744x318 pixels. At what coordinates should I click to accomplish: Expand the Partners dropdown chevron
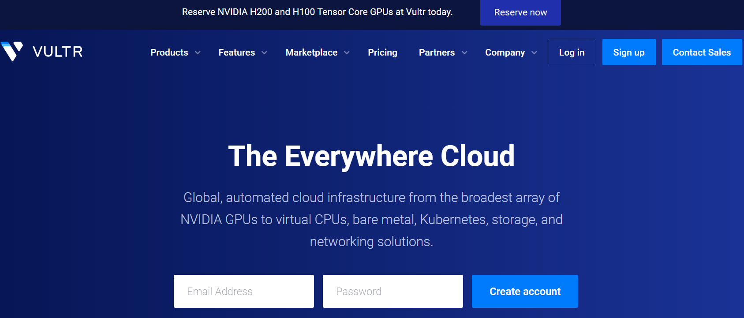point(464,52)
